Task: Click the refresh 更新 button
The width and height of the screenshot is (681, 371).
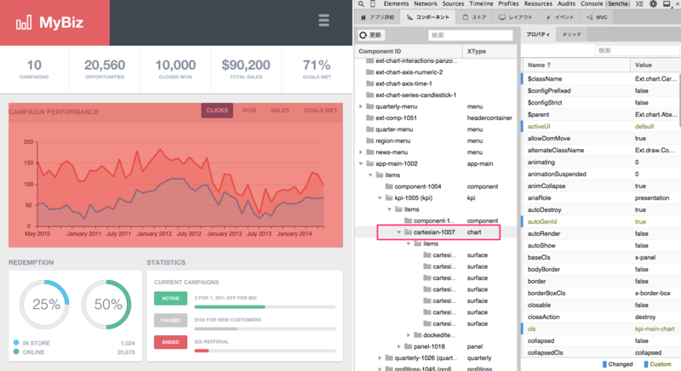Action: pos(371,35)
